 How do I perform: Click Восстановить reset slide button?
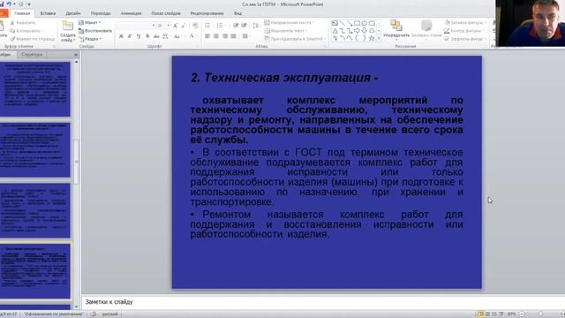[95, 31]
